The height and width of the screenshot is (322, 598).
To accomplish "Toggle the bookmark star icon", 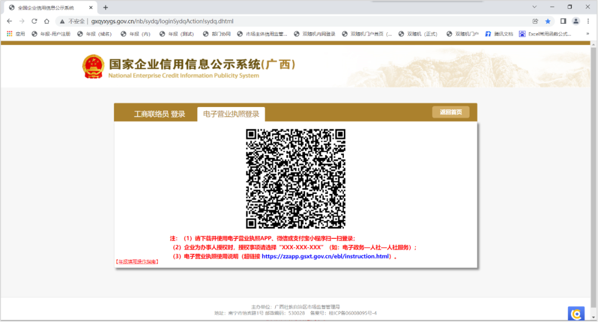I will coord(548,22).
